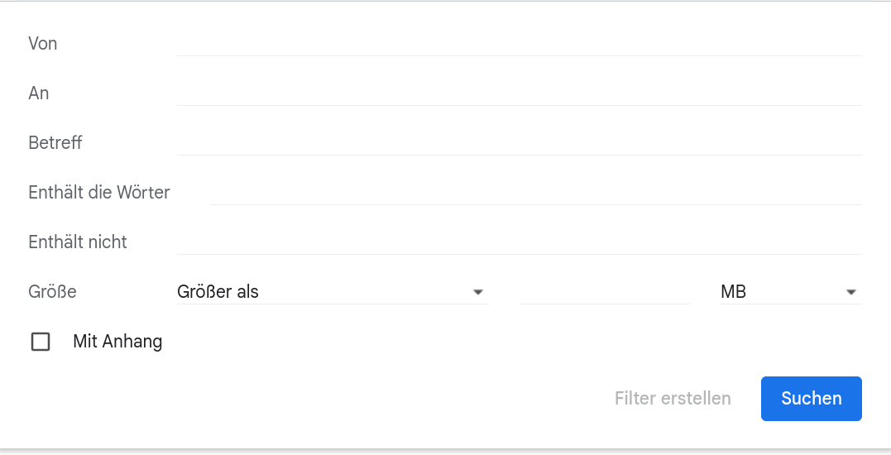Viewport: 891px width, 455px height.
Task: Enable the Mit Anhang checkbox
Action: click(41, 342)
